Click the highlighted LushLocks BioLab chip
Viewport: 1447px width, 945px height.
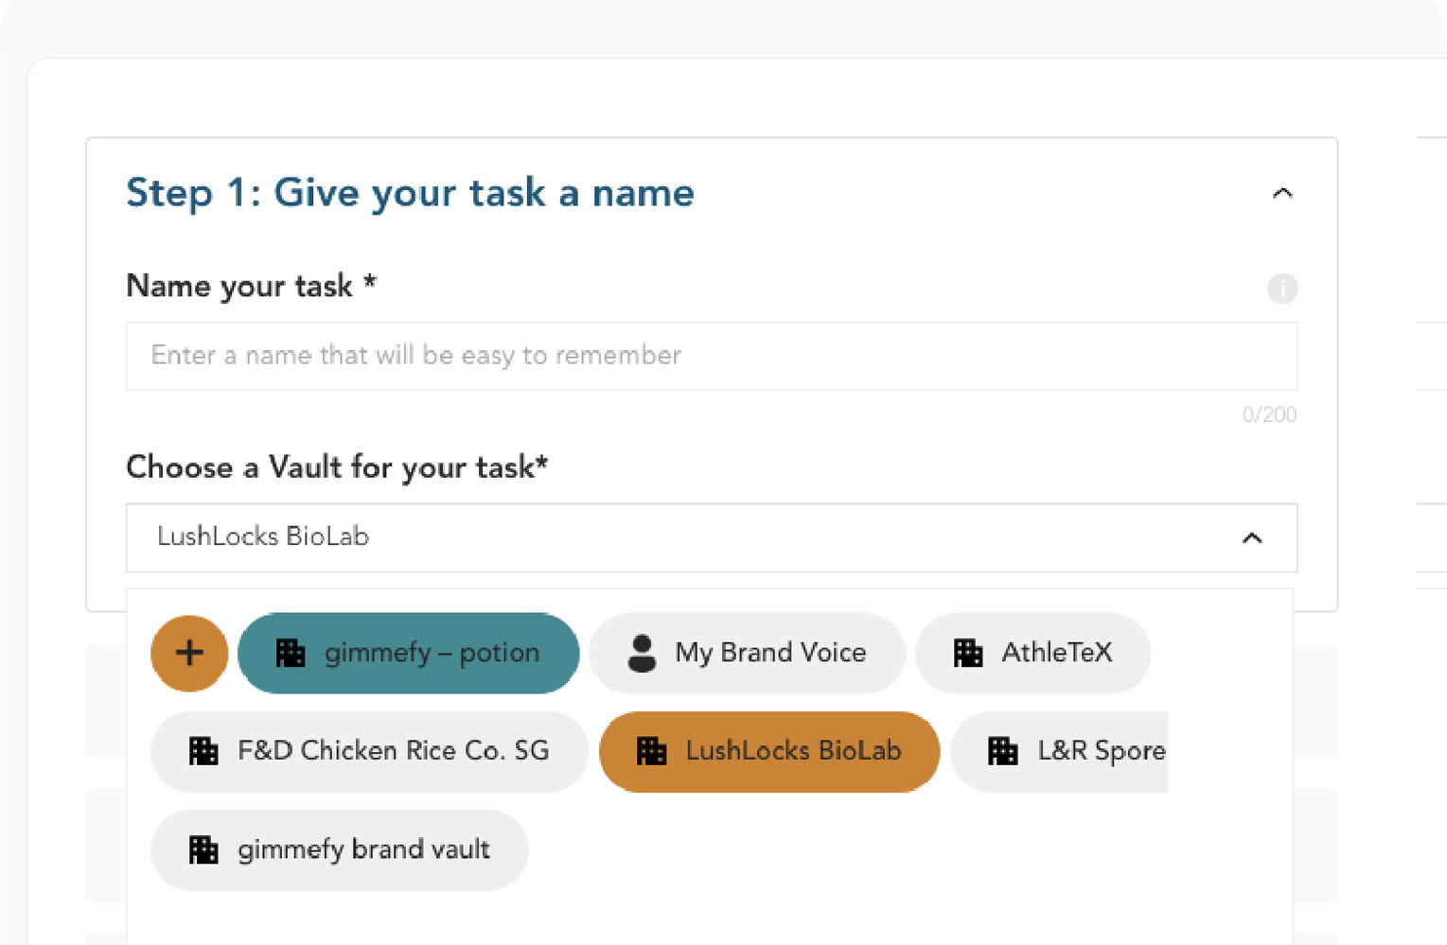[769, 751]
